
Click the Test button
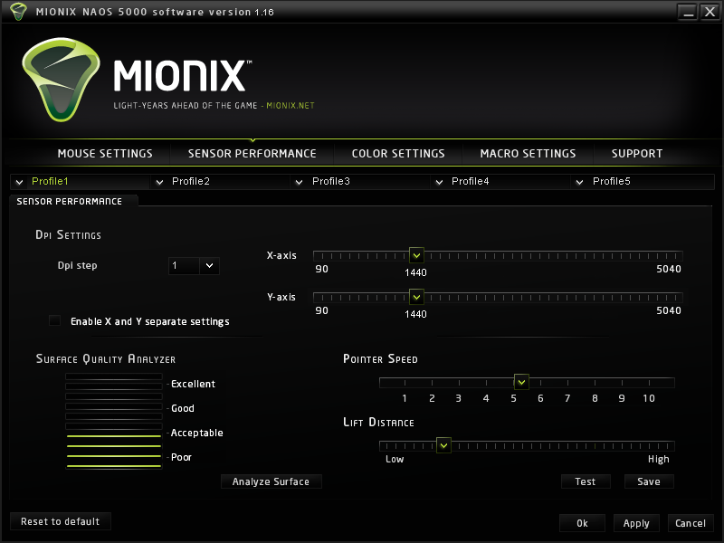click(586, 481)
